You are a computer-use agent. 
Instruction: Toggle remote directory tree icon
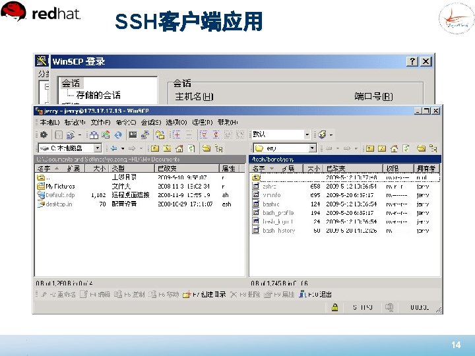pos(433,148)
